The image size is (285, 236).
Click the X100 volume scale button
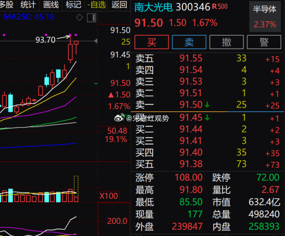pos(108,196)
